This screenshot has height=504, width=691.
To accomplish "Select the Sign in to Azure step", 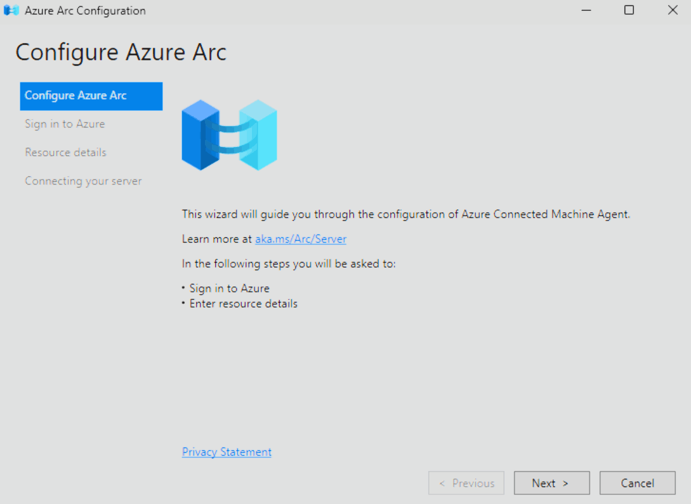I will [x=65, y=124].
